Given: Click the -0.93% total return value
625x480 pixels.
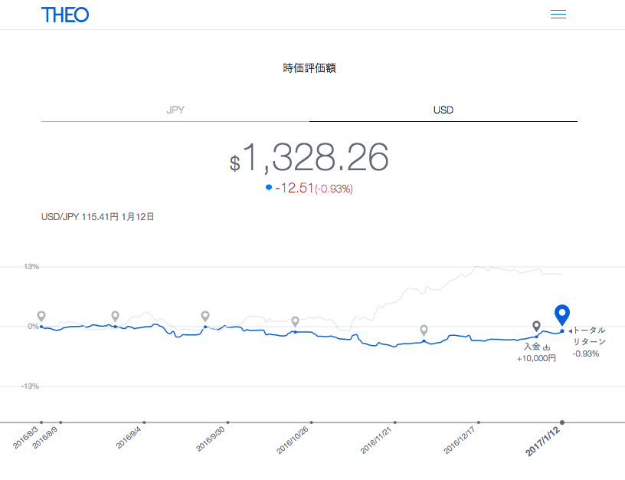Looking at the screenshot, I should click(586, 353).
